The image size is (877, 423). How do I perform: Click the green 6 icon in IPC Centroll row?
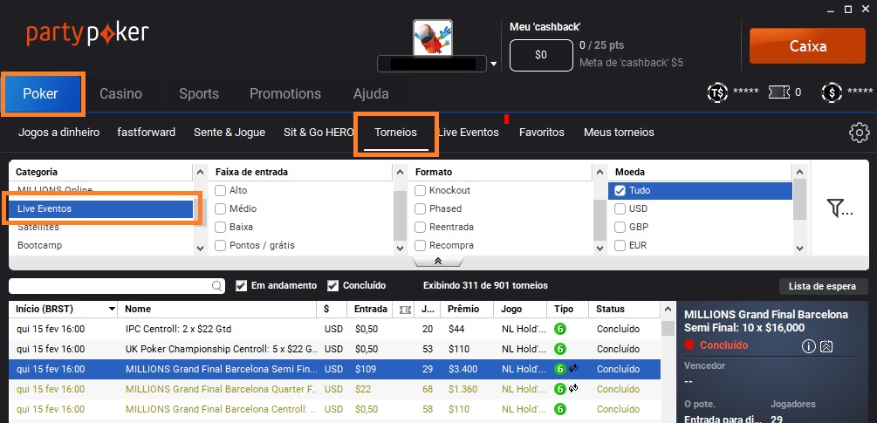(x=559, y=329)
